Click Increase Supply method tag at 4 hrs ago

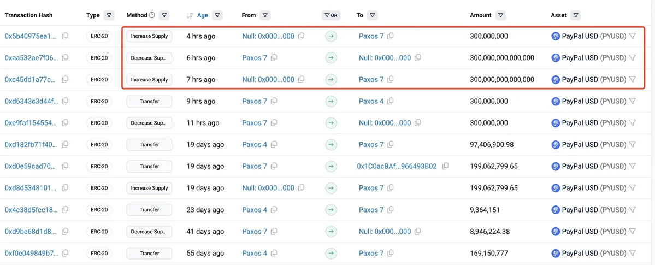(149, 36)
